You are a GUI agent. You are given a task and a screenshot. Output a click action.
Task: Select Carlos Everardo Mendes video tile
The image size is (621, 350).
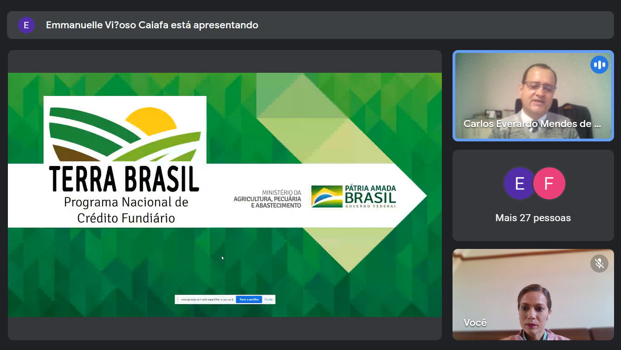533,95
